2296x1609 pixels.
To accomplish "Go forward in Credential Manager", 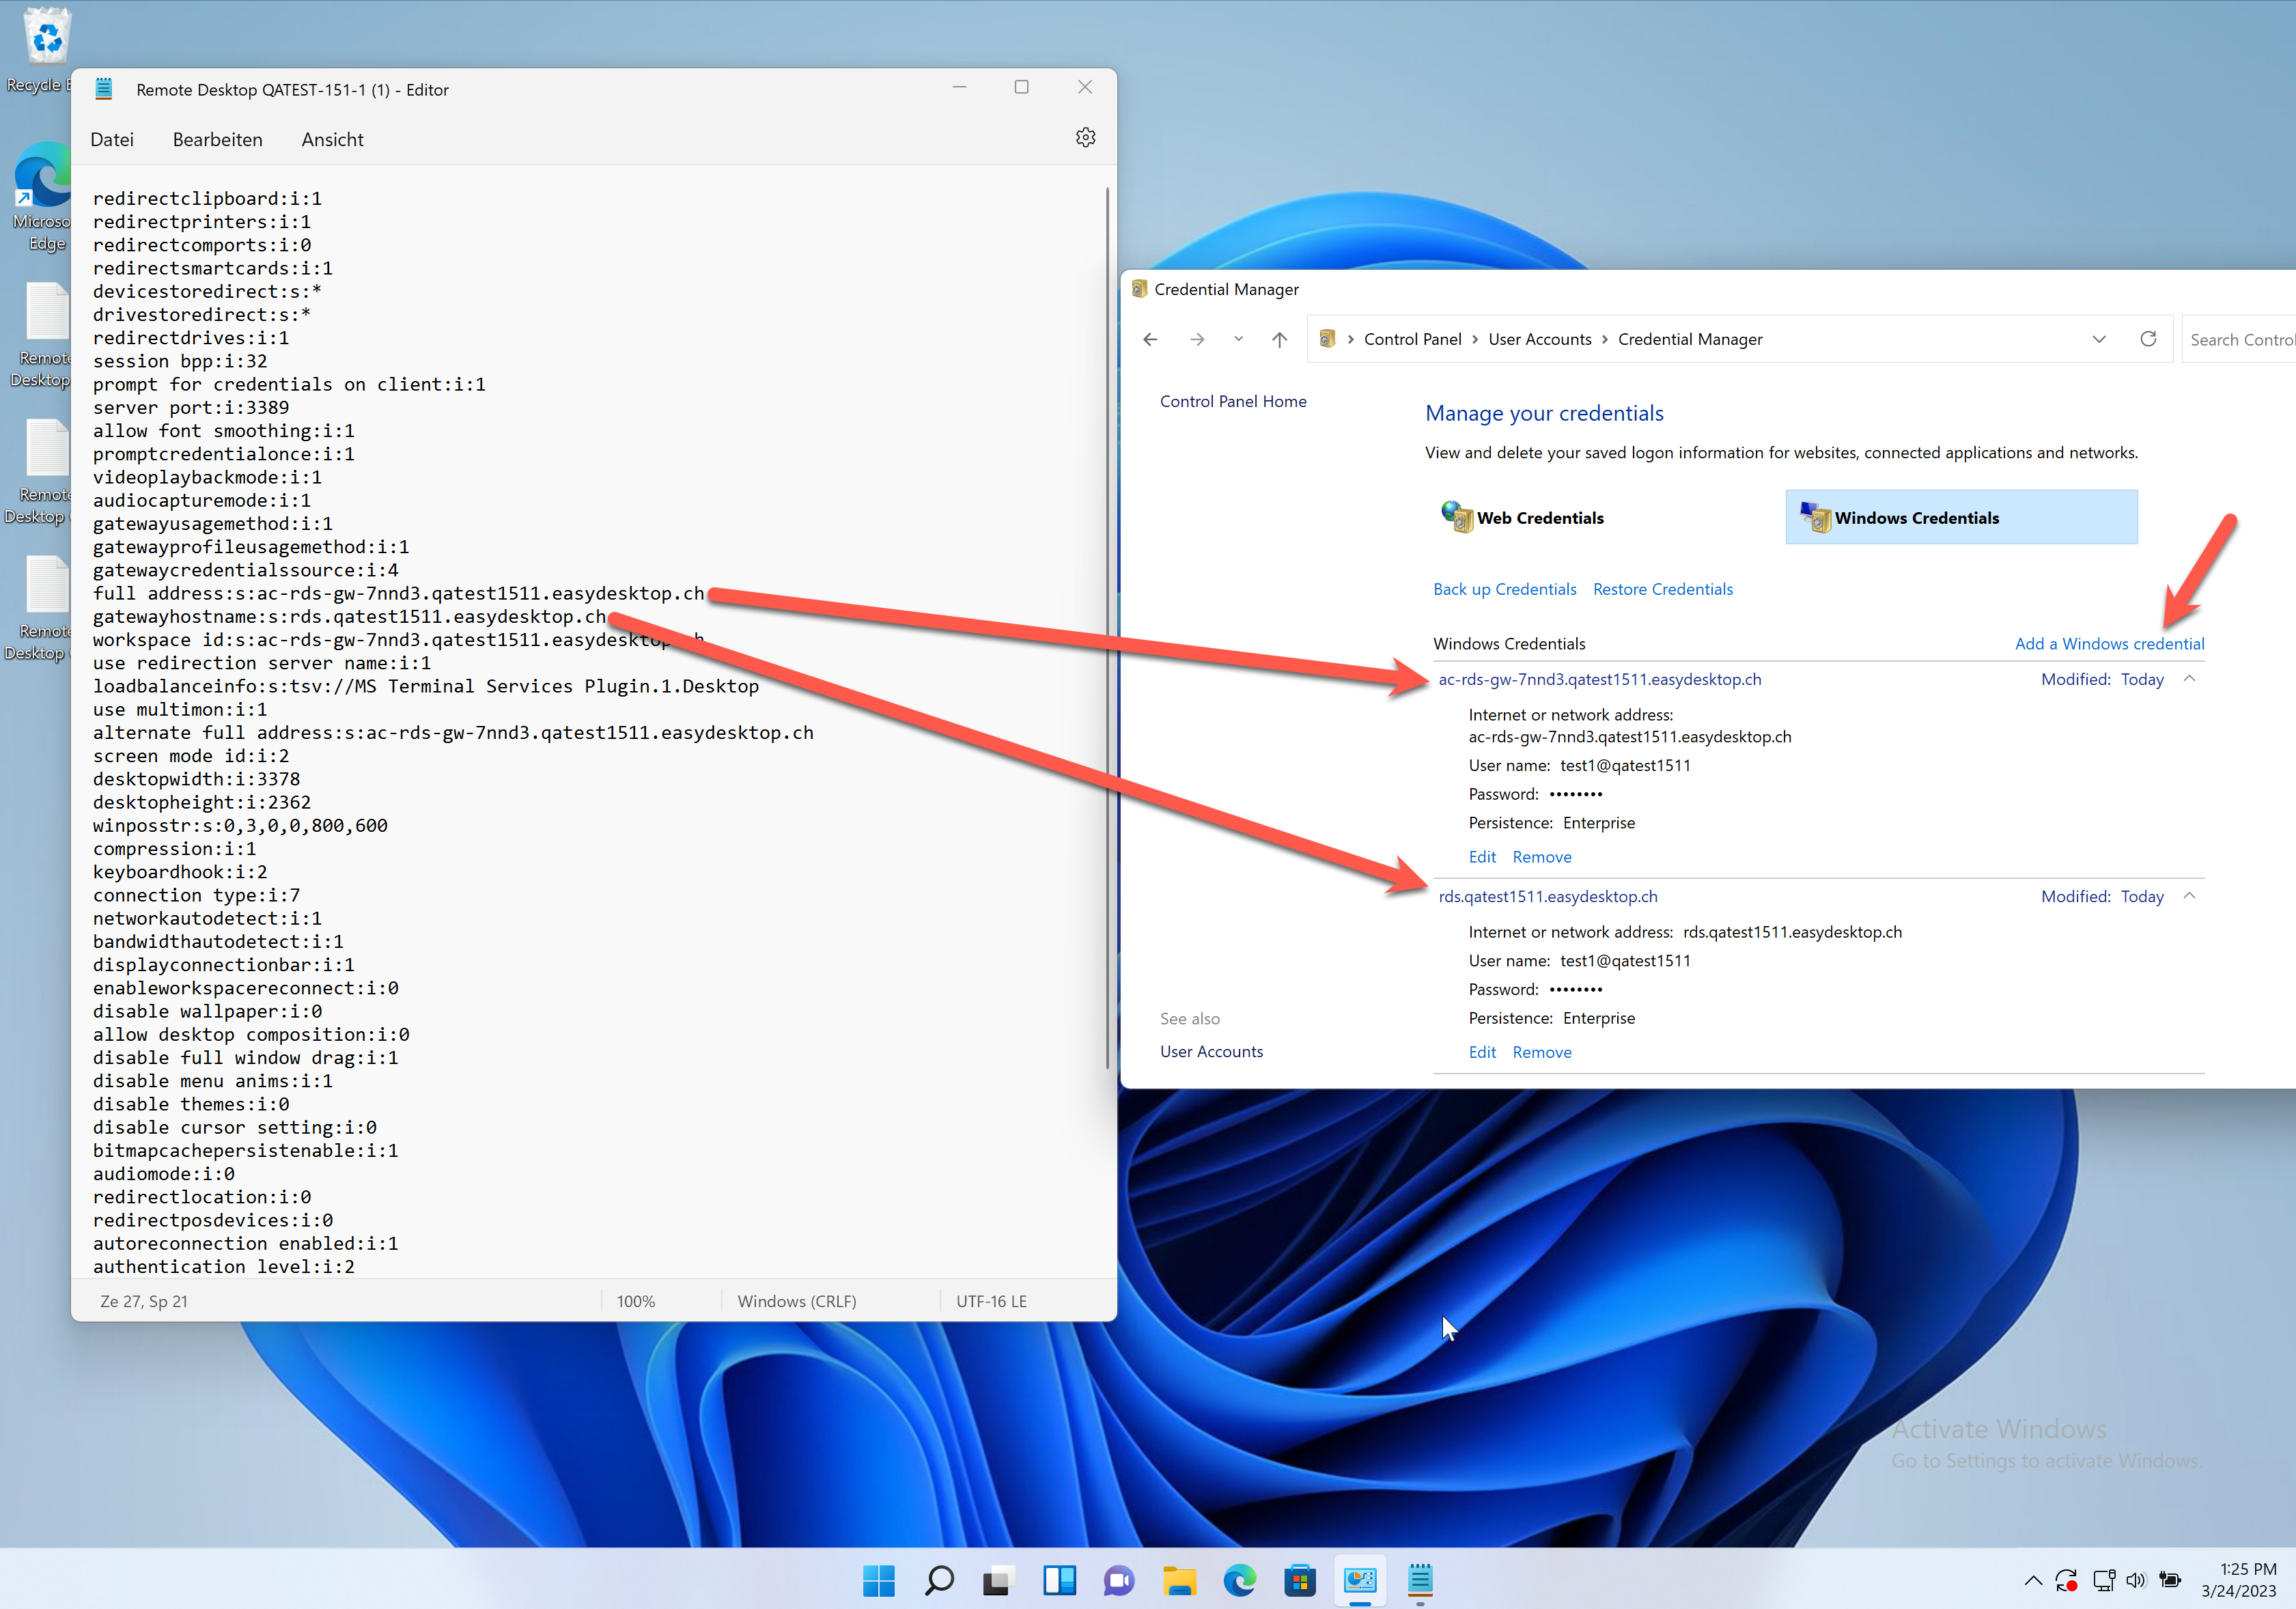I will (x=1197, y=340).
